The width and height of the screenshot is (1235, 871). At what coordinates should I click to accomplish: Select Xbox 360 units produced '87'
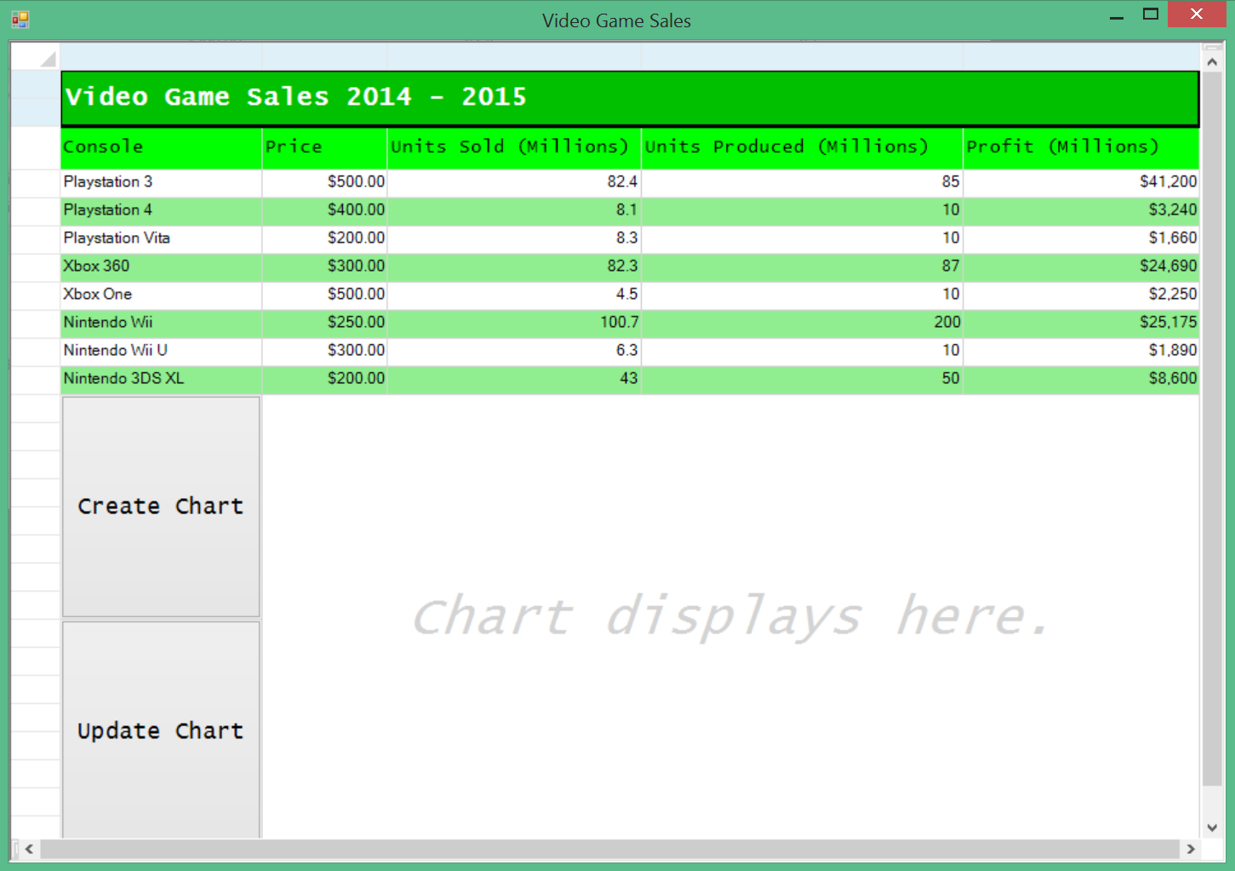802,266
